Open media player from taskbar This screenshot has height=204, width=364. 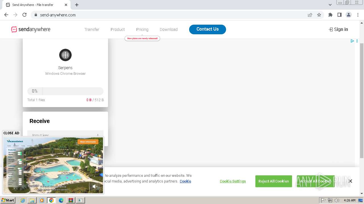pos(42,200)
